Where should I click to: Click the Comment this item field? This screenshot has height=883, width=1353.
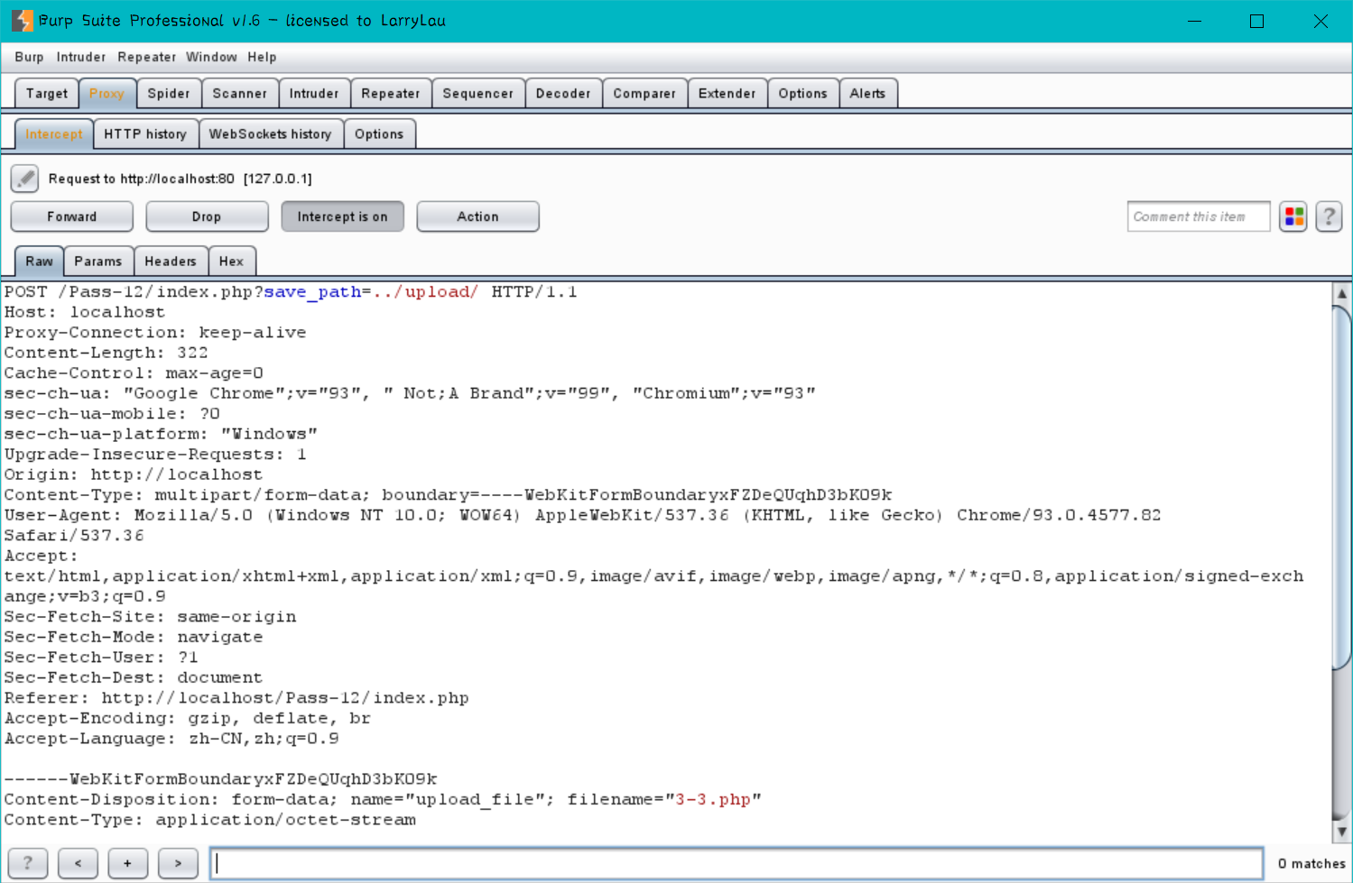1198,216
